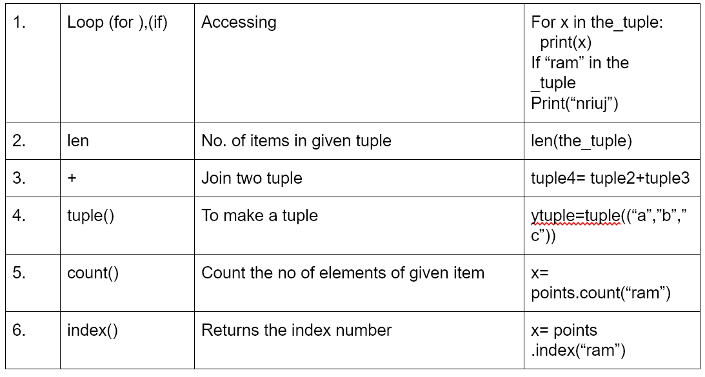Click the 'Loop (for ),(if)' cell
Screen dimensions: 705x377
coord(127,63)
